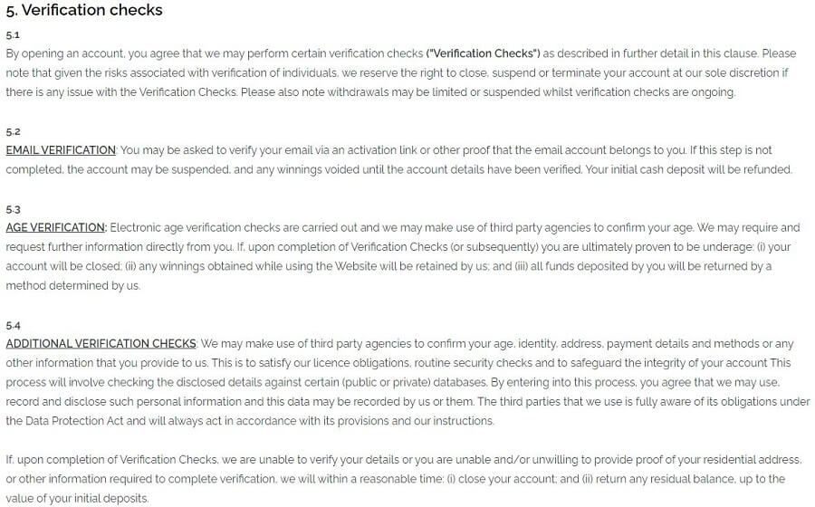The height and width of the screenshot is (507, 815).
Task: Click the phrase '(public or private) databases'
Action: 414,382
